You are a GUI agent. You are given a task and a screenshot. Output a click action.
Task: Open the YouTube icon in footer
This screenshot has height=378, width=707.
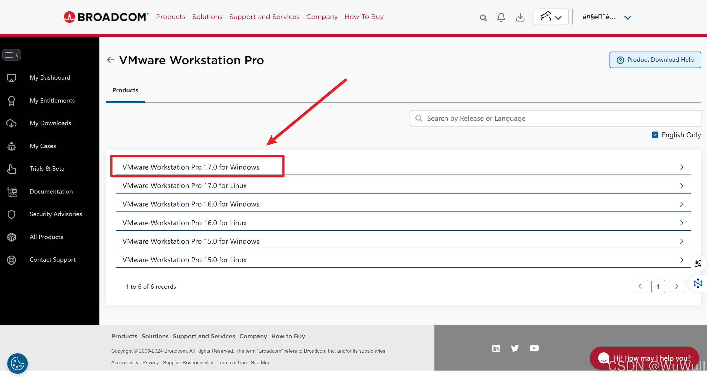click(534, 348)
